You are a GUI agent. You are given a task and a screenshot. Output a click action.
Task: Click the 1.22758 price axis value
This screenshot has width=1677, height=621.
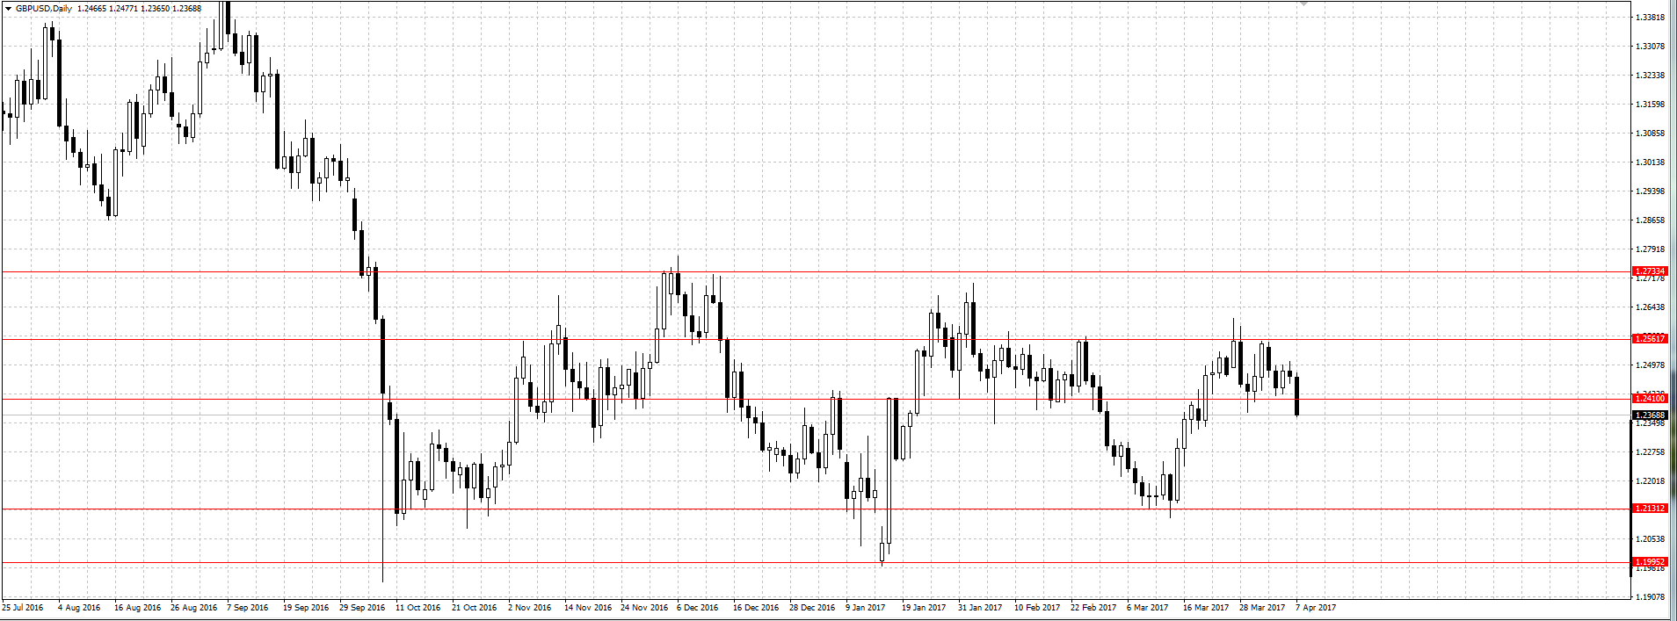pos(1650,452)
